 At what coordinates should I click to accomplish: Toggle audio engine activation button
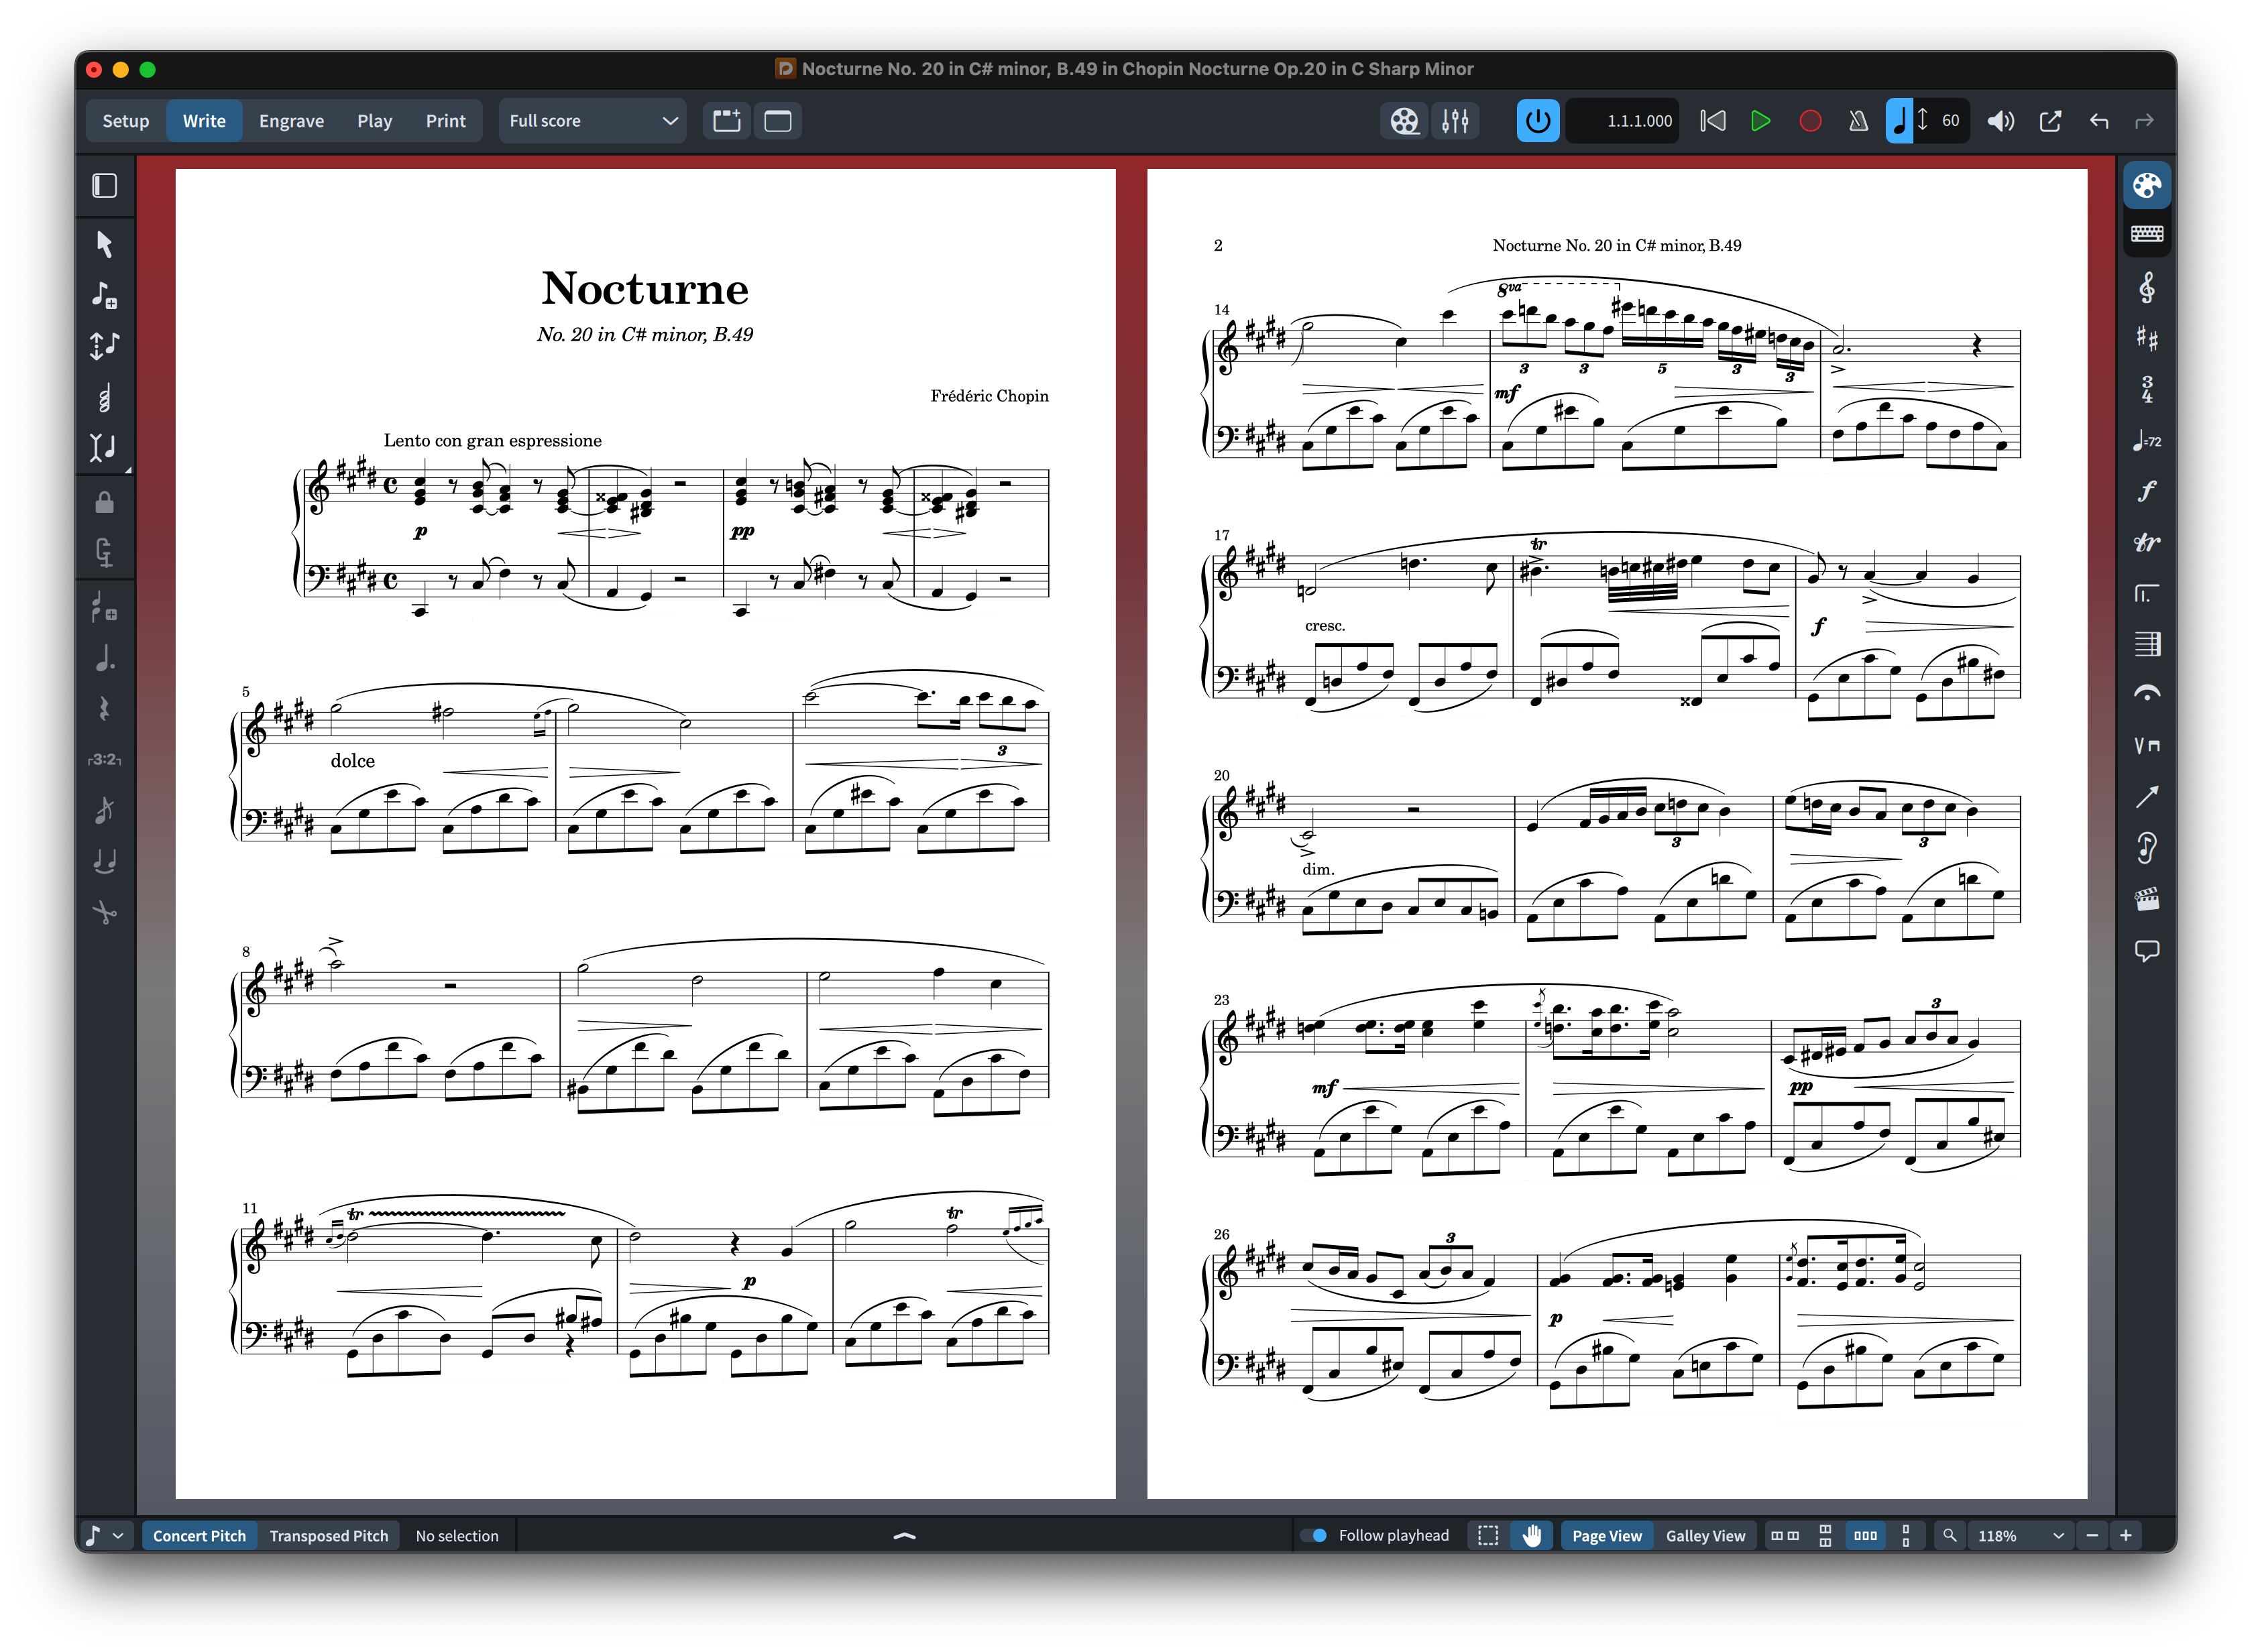(1537, 121)
